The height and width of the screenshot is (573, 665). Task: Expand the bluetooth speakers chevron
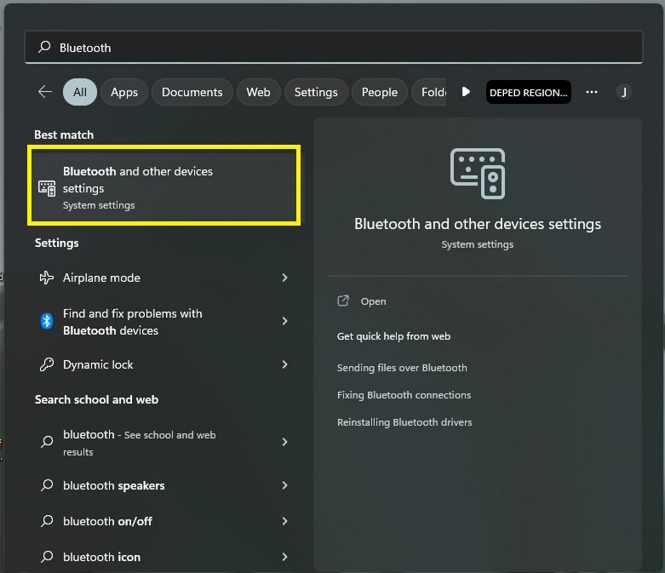point(284,485)
